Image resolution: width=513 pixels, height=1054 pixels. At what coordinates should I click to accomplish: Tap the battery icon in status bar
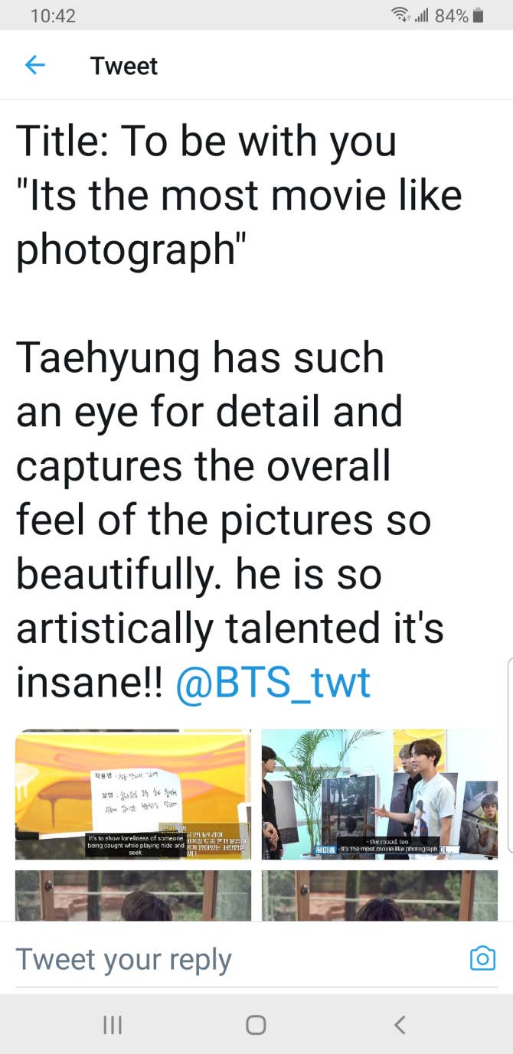[479, 16]
